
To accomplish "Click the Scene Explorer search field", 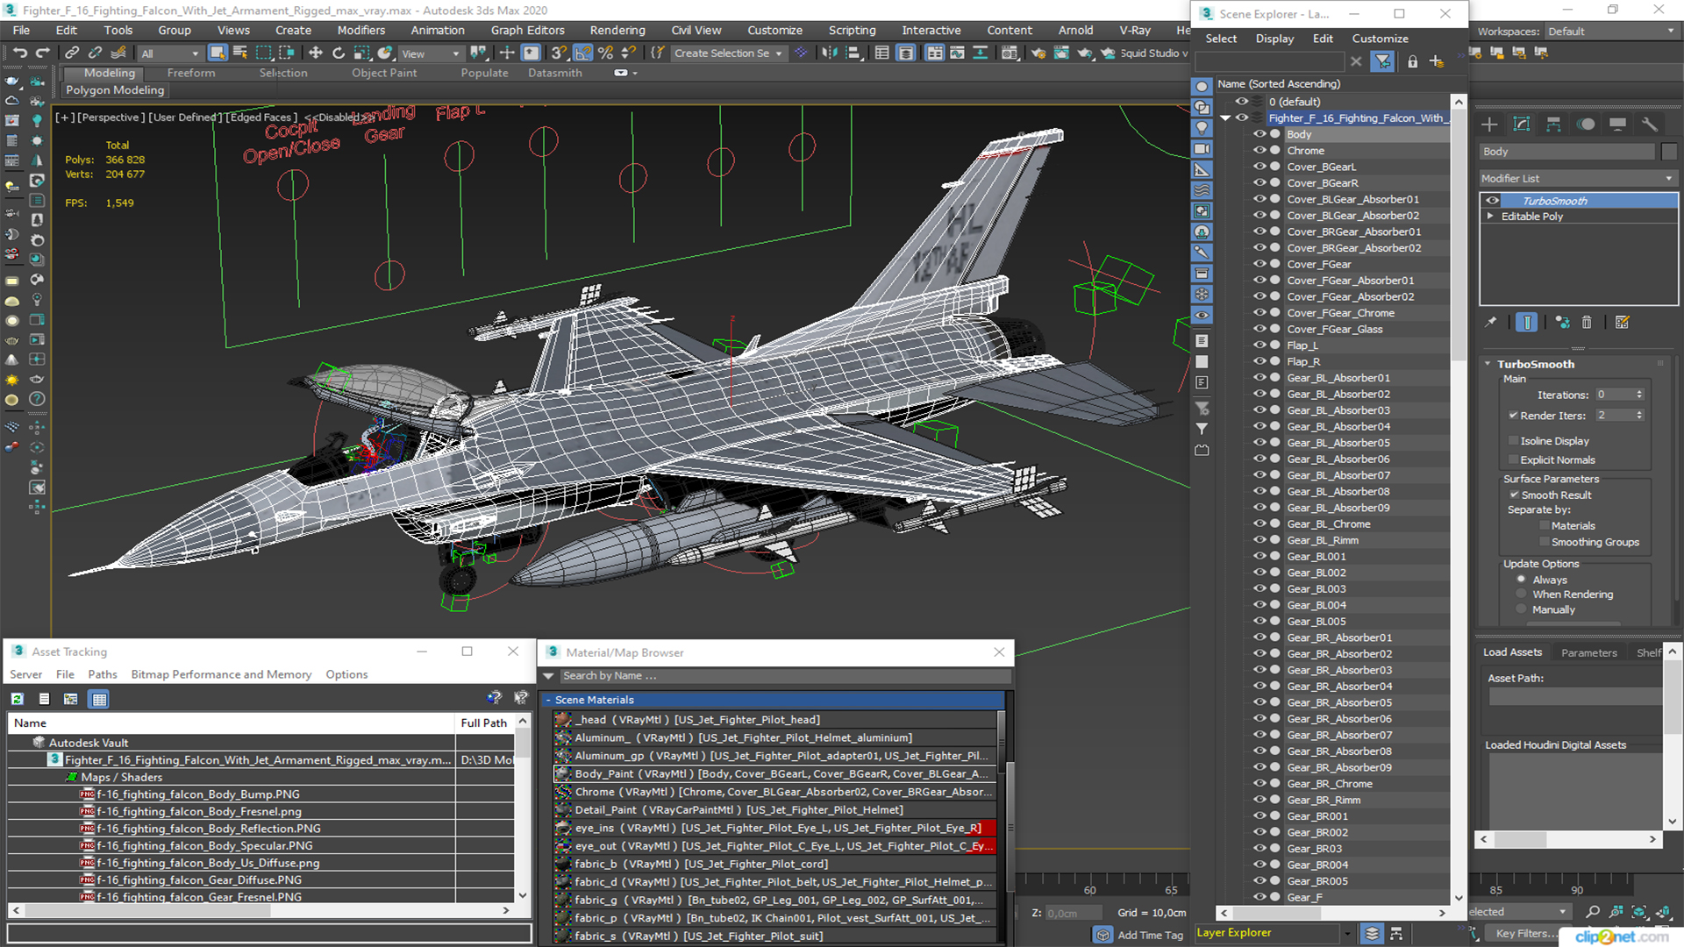I will coord(1269,61).
